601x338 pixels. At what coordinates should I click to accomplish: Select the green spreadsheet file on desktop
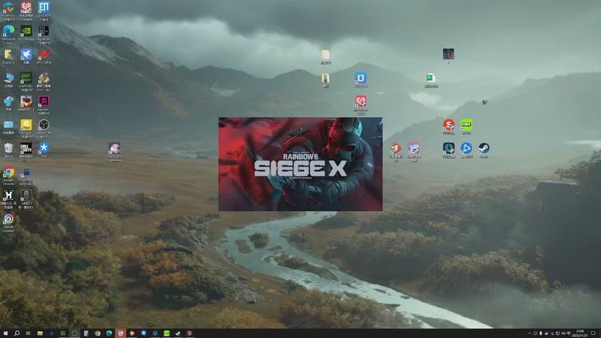coord(430,78)
